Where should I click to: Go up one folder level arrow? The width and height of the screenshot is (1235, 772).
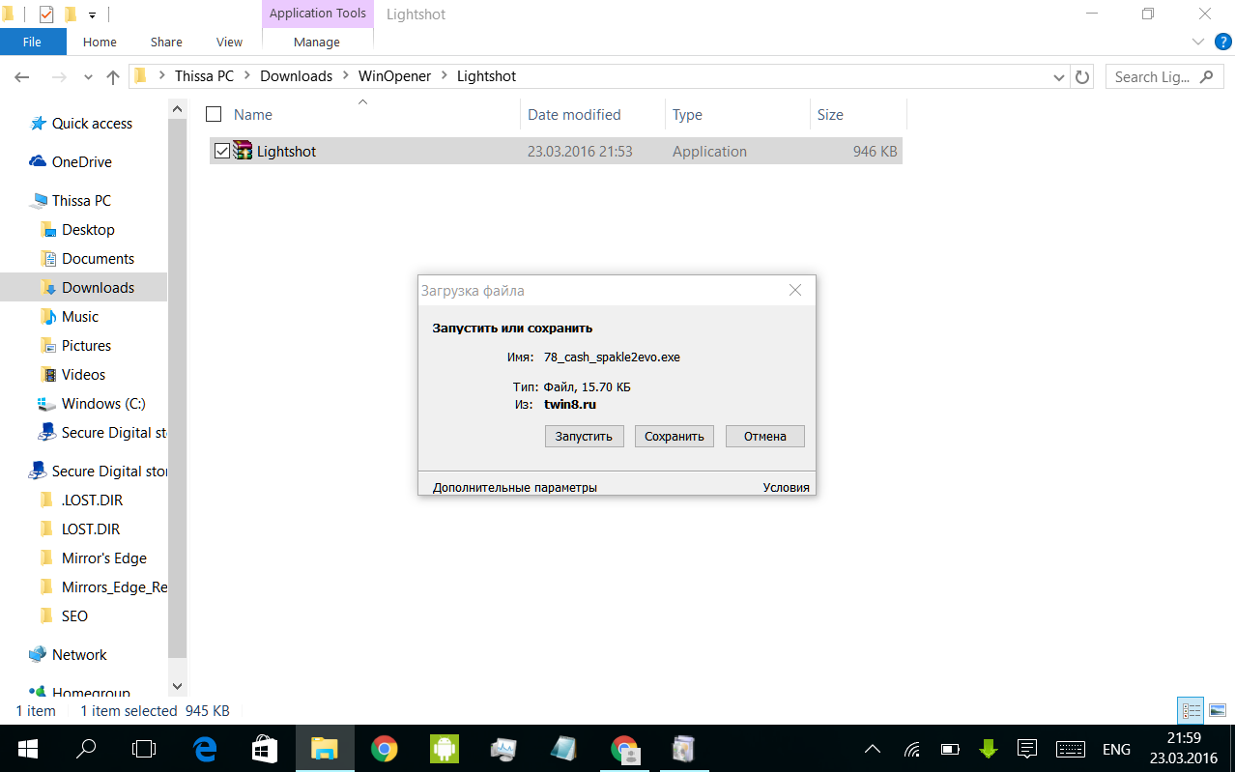click(x=113, y=76)
